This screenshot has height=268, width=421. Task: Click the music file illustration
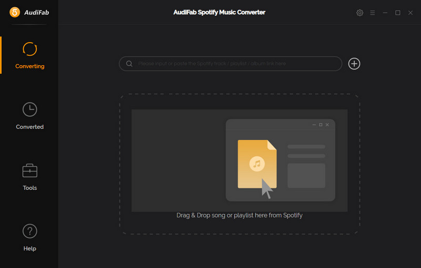click(x=257, y=164)
